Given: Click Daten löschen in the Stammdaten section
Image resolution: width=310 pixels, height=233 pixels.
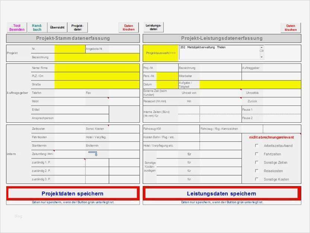Looking at the screenshot, I should click(x=128, y=27).
